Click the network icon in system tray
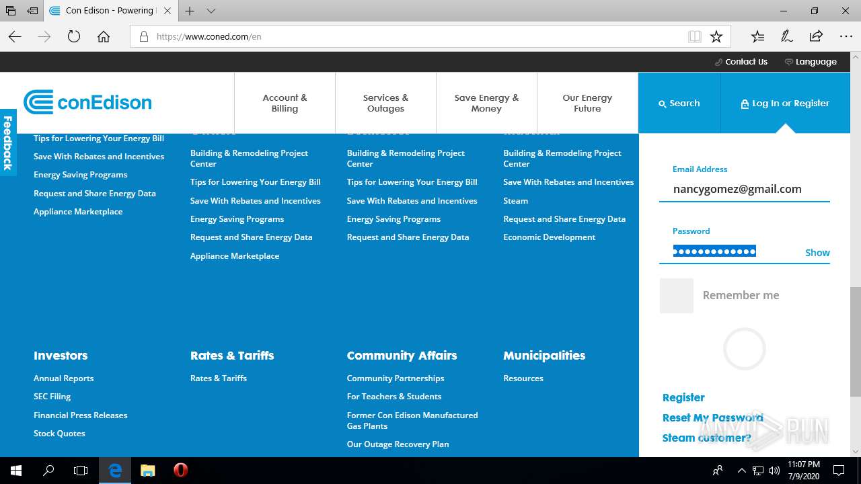 (758, 471)
